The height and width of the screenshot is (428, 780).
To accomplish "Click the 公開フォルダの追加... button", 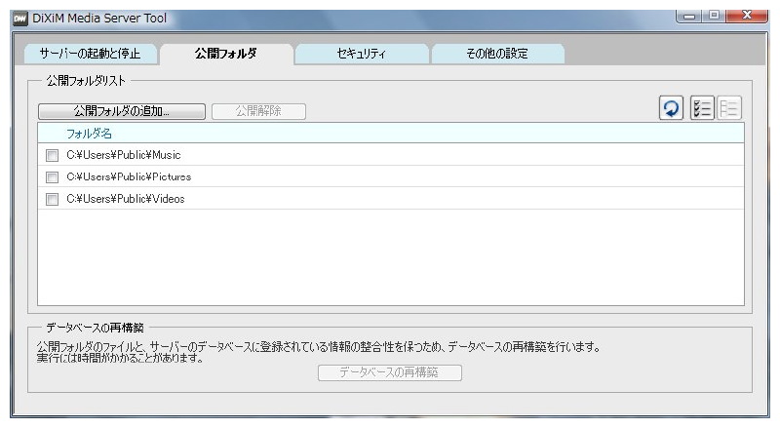I will click(122, 111).
